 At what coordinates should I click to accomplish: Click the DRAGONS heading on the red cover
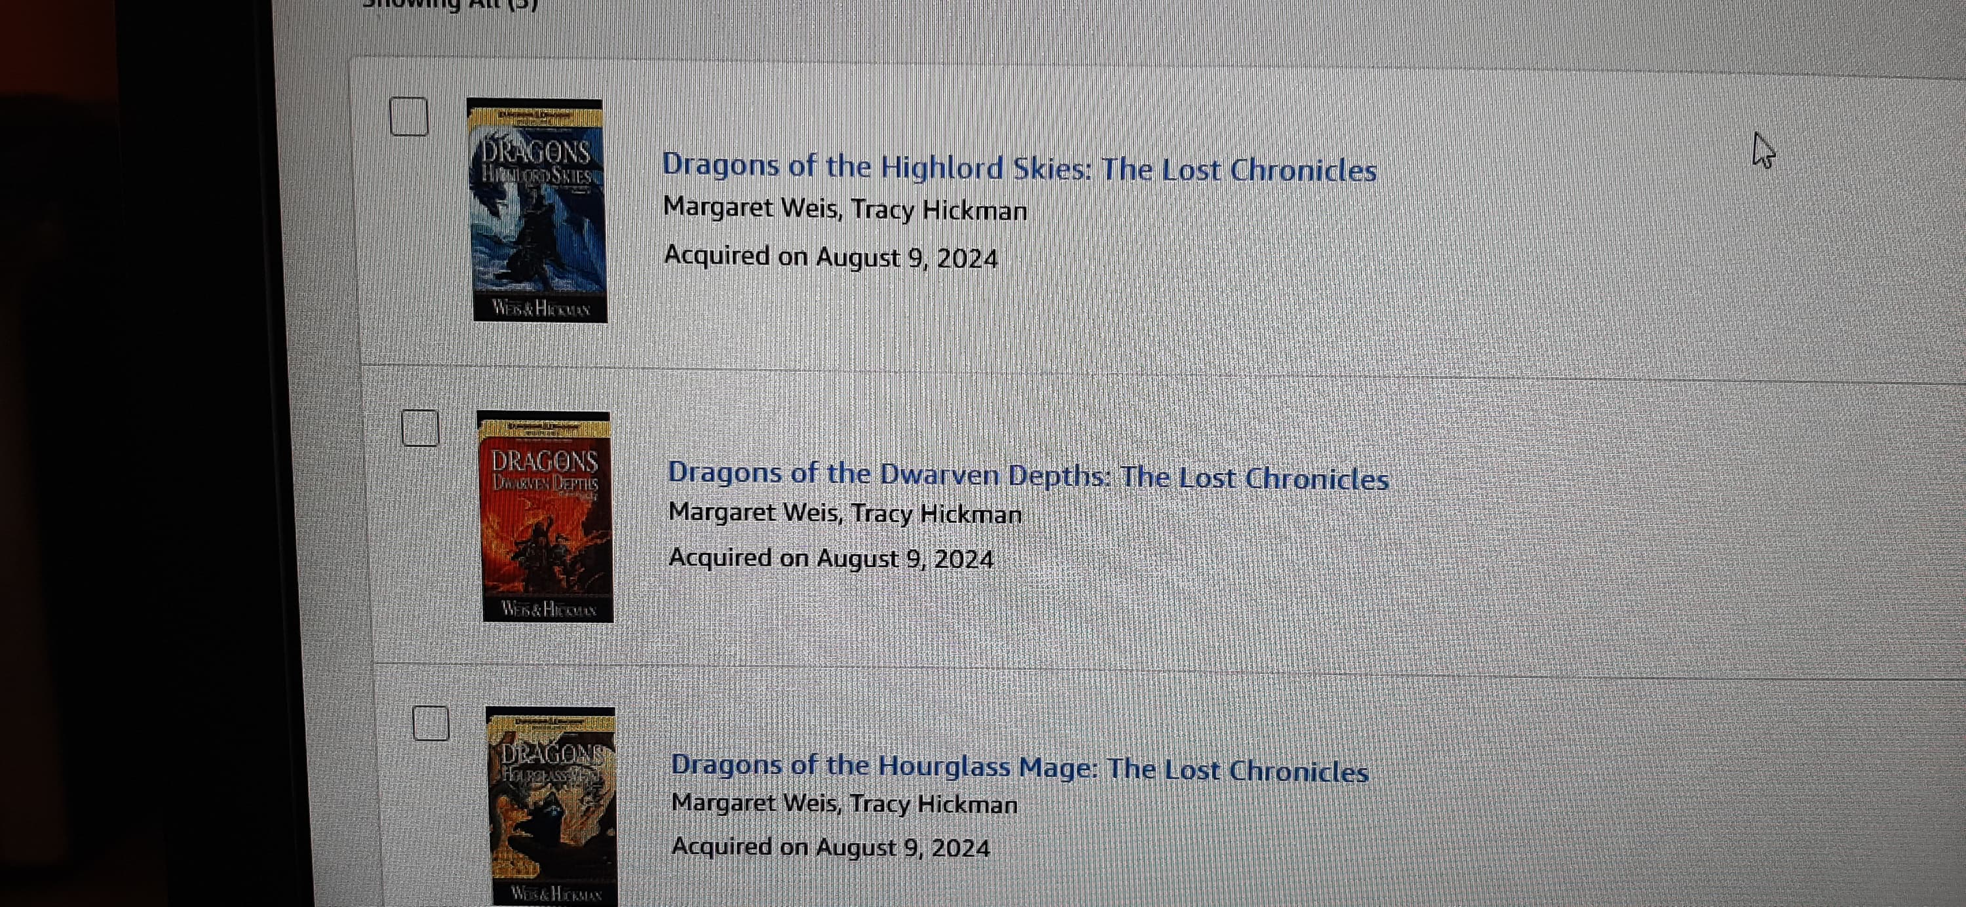(544, 461)
